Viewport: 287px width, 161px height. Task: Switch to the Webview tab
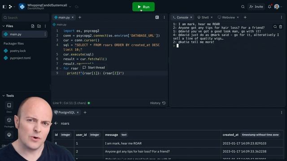(226, 17)
